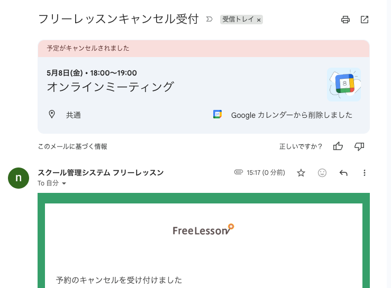Star this email message
The image size is (391, 288).
point(301,173)
